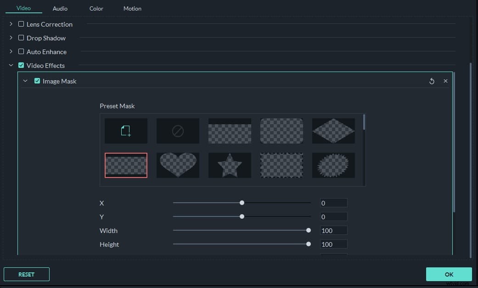Disable the Video Effects checkbox
Viewport: 478px width, 288px height.
pyautogui.click(x=21, y=65)
